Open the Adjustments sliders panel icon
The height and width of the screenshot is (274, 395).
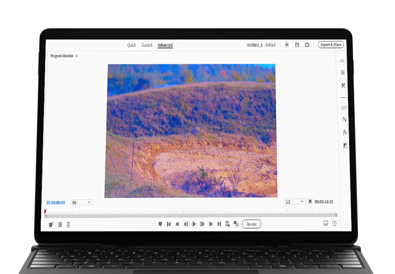[x=343, y=73]
